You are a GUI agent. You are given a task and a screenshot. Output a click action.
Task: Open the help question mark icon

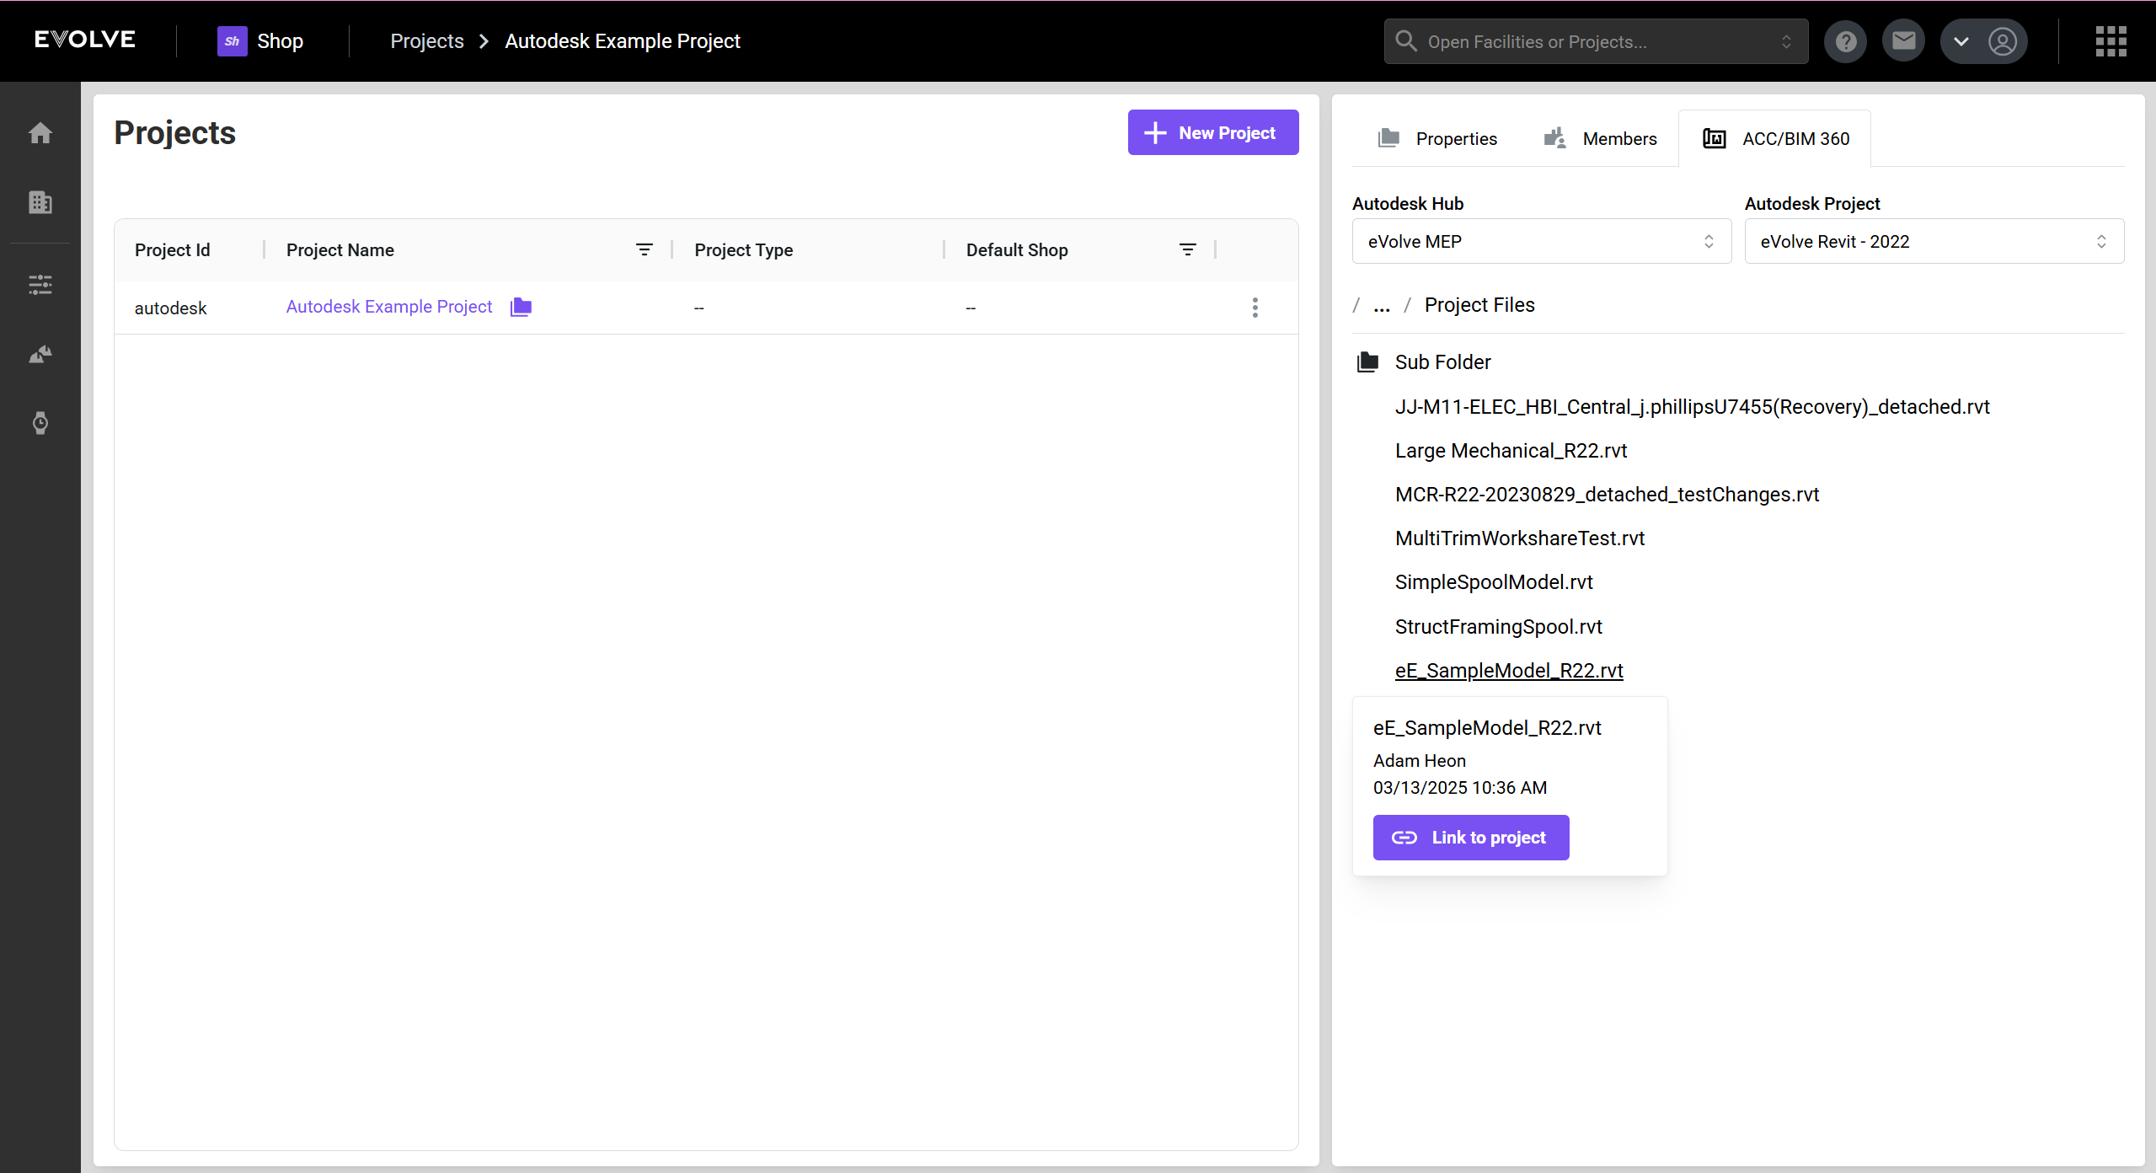tap(1845, 41)
